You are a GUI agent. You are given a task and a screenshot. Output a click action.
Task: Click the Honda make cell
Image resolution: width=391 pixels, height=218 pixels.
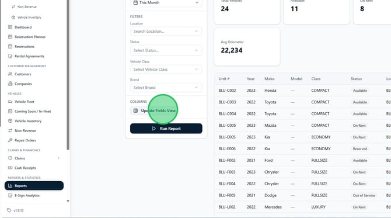coord(270,91)
